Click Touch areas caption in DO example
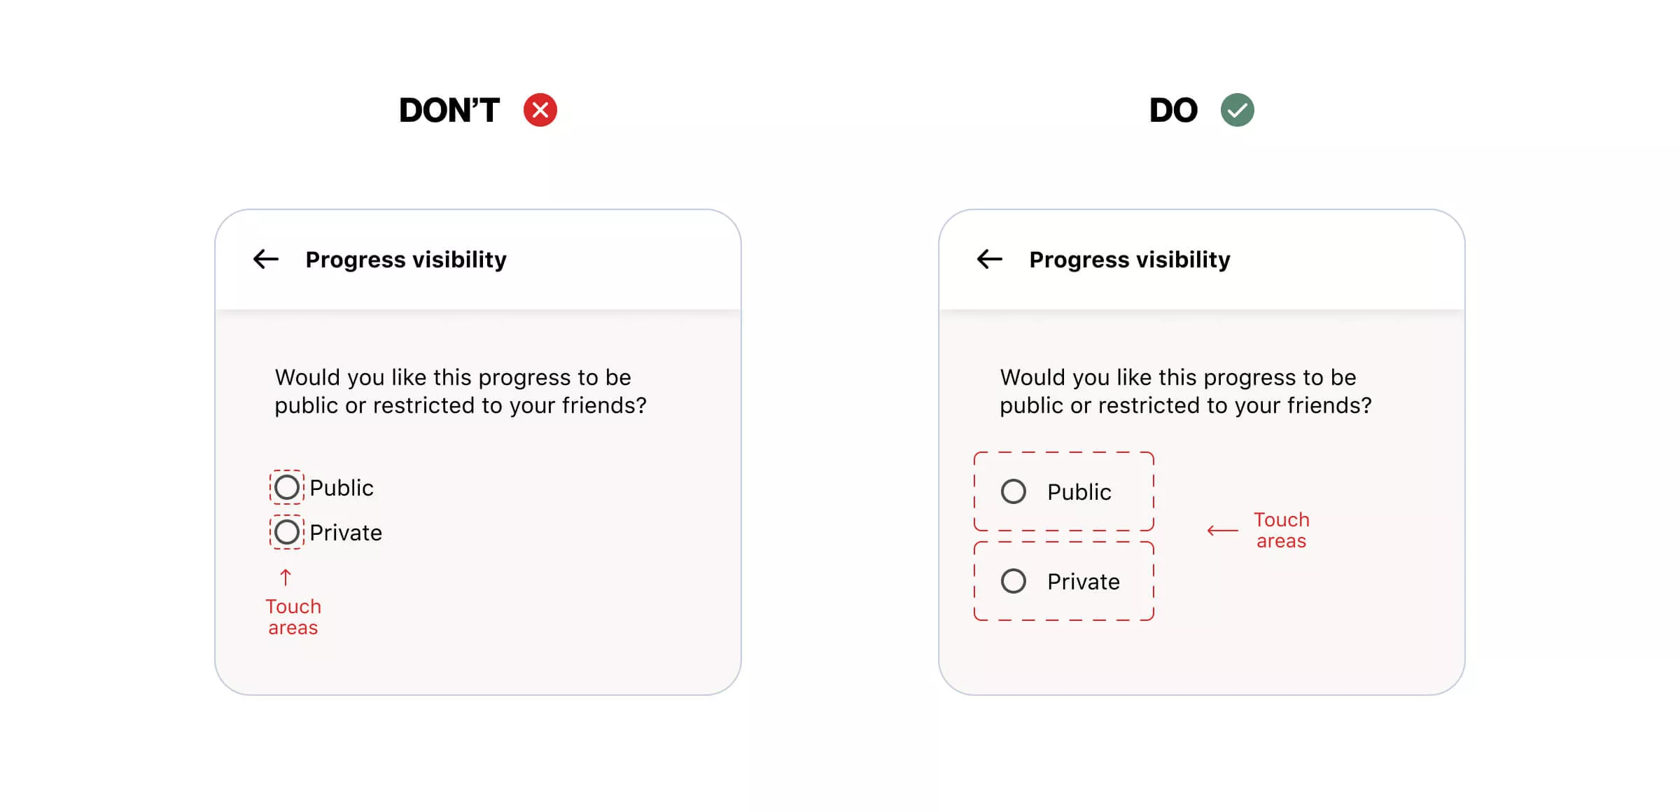Viewport: 1680px width, 812px height. (x=1281, y=530)
